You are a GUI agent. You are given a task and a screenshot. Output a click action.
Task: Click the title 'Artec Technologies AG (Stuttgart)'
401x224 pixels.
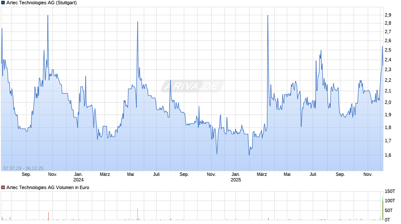(41, 3)
